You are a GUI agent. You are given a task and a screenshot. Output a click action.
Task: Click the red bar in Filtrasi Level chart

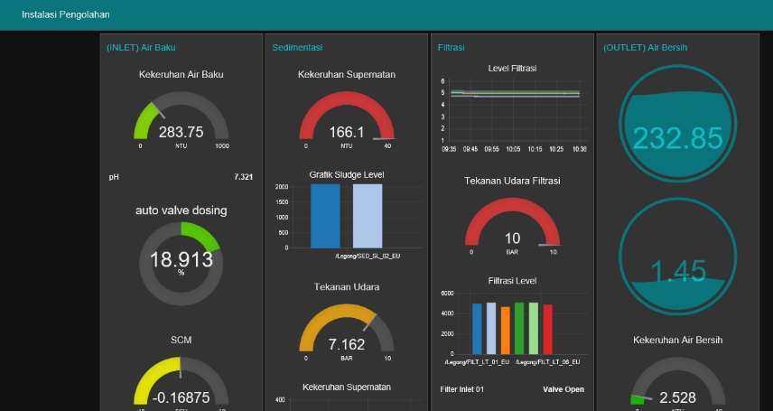coord(548,329)
